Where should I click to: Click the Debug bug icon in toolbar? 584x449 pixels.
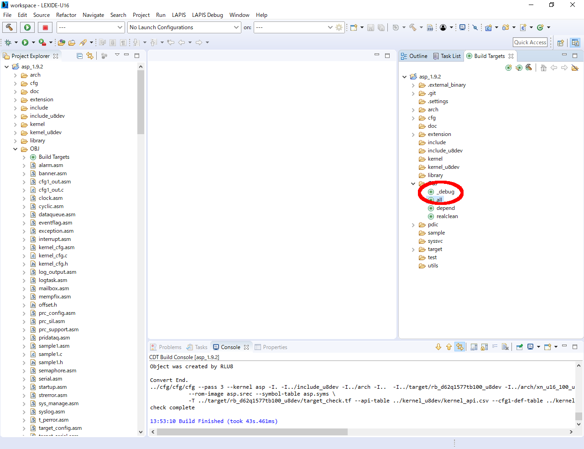point(8,42)
